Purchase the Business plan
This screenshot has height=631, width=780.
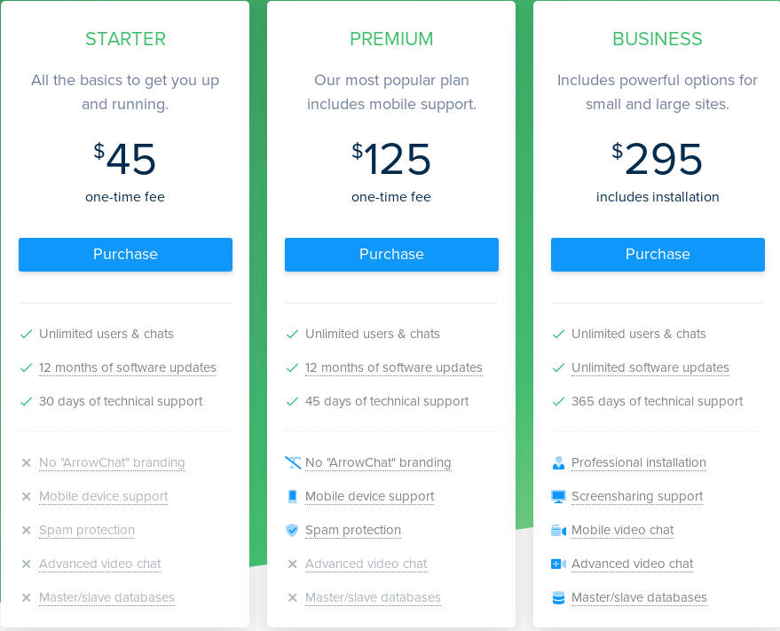pyautogui.click(x=658, y=255)
